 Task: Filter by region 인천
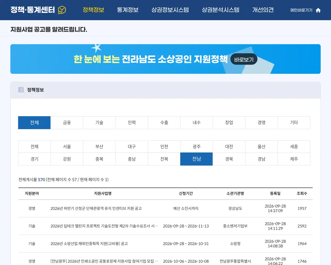point(164,147)
